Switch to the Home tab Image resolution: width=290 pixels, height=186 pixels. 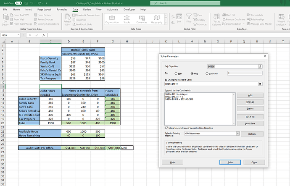pos(16,9)
